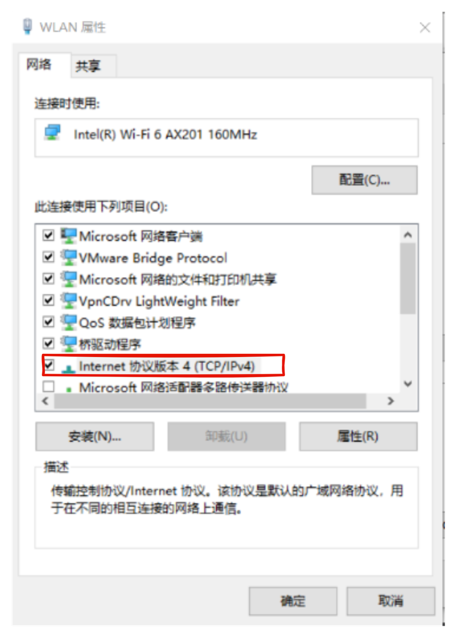Image resolution: width=459 pixels, height=639 pixels.
Task: Select the VMware Bridge Protocol icon
Action: tap(68, 258)
